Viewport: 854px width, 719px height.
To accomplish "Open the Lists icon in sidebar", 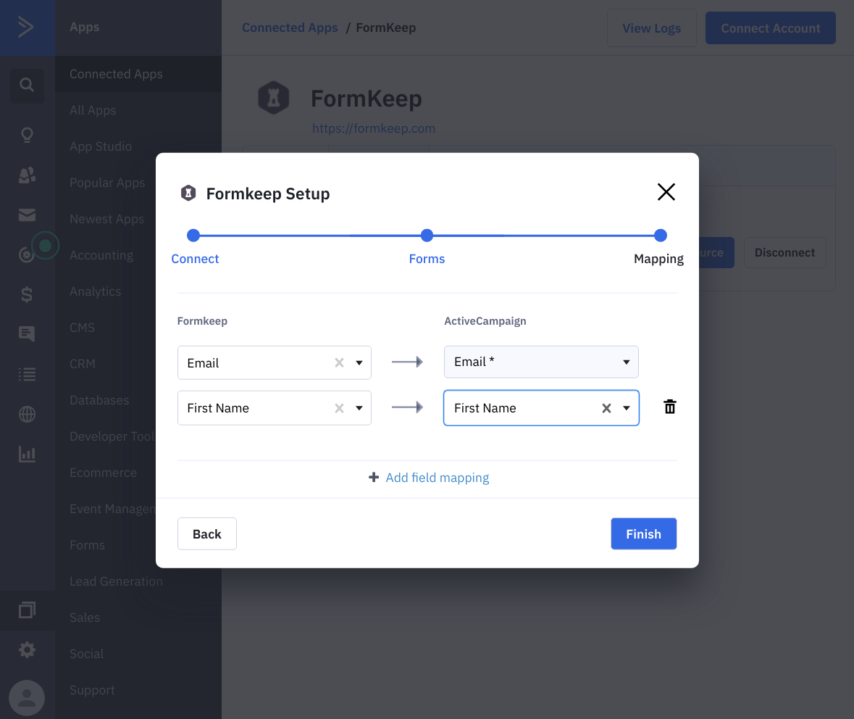I will pos(27,375).
